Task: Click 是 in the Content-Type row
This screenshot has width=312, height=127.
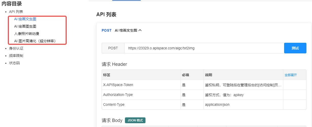Action: pos(184,104)
